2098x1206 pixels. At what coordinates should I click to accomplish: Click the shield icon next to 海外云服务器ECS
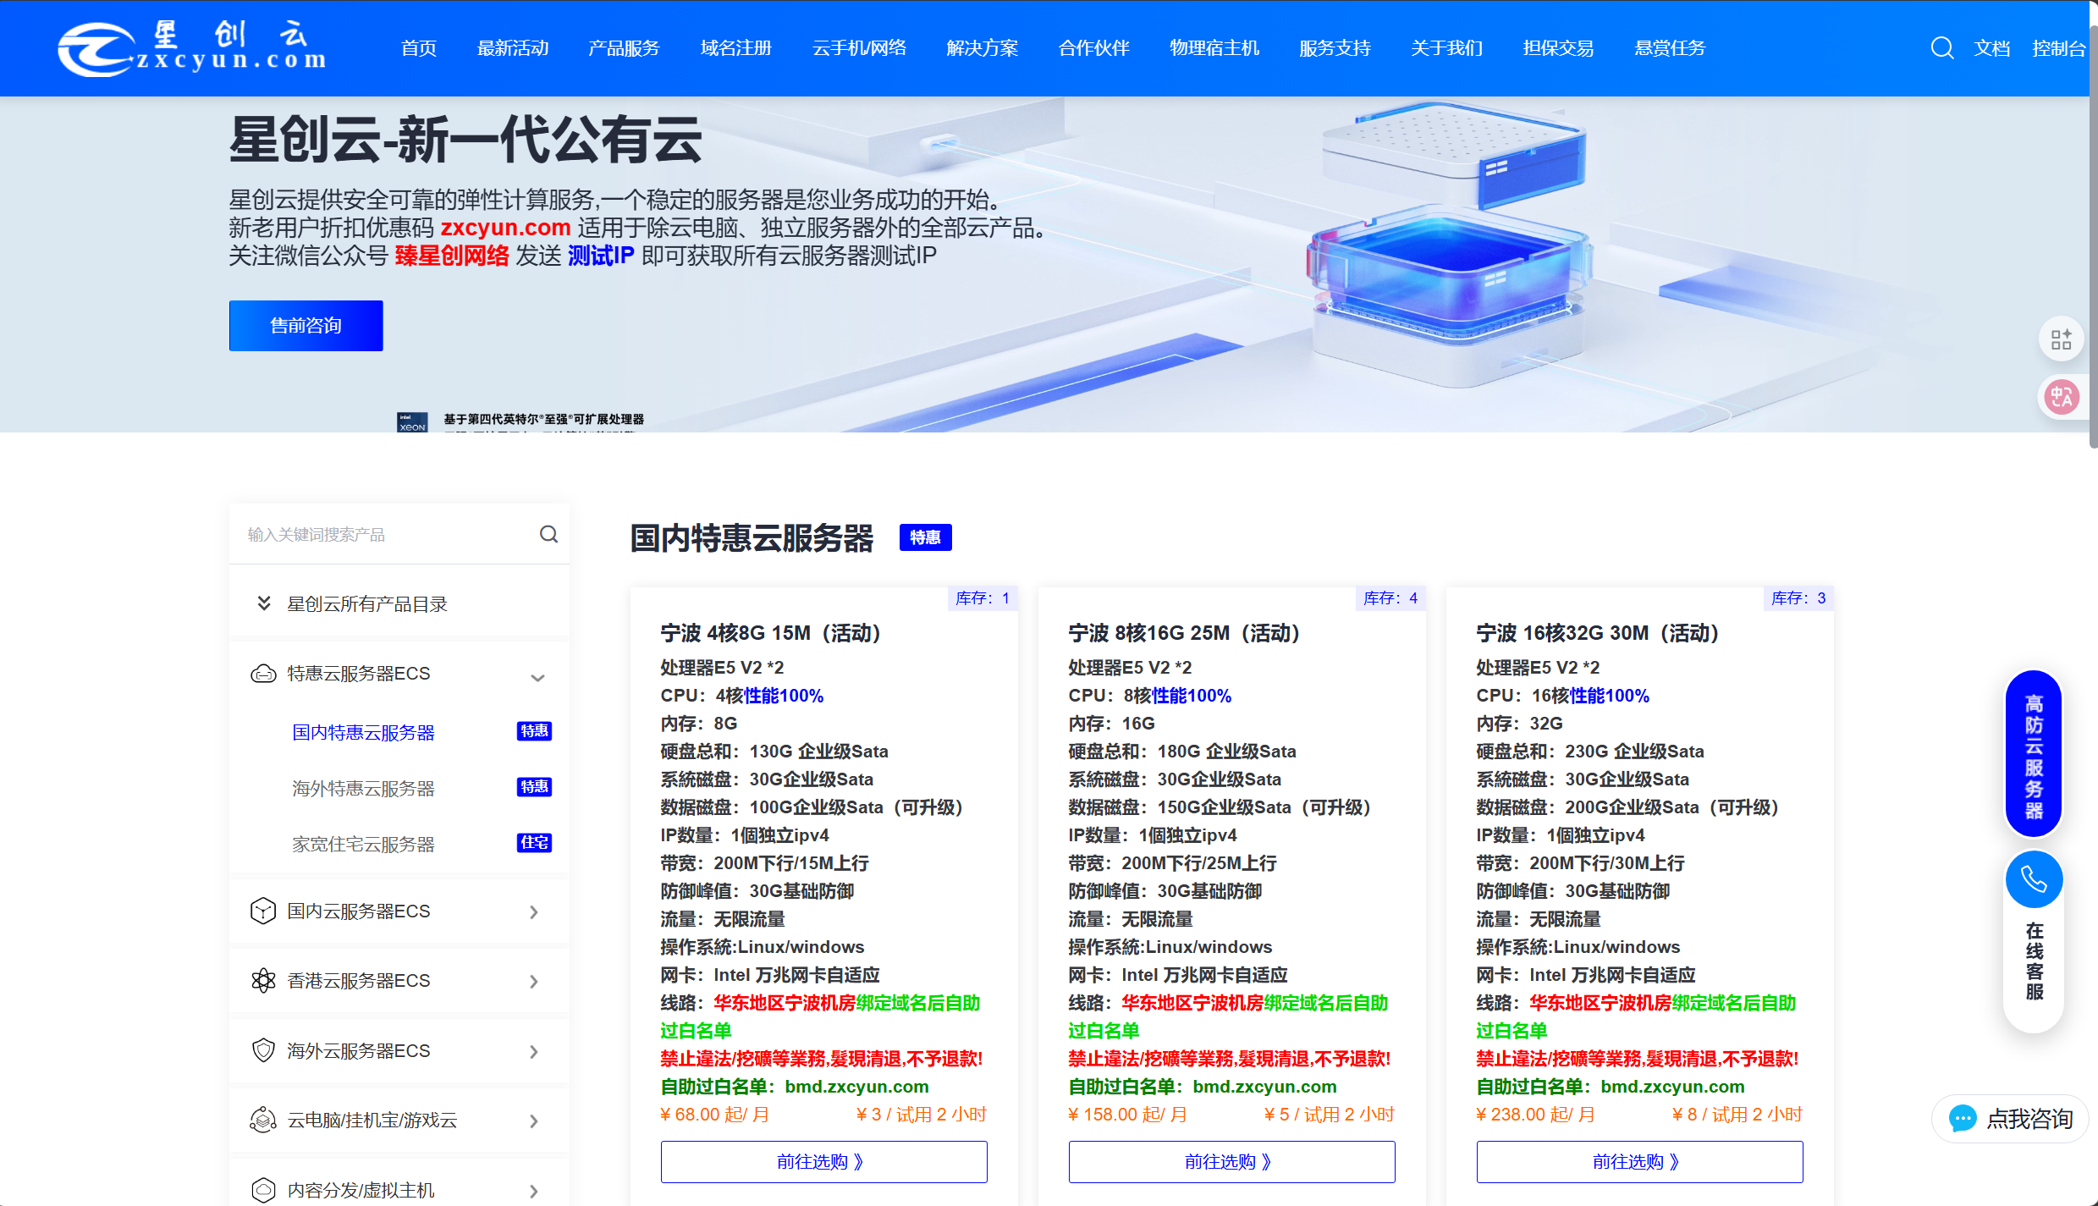tap(263, 1050)
